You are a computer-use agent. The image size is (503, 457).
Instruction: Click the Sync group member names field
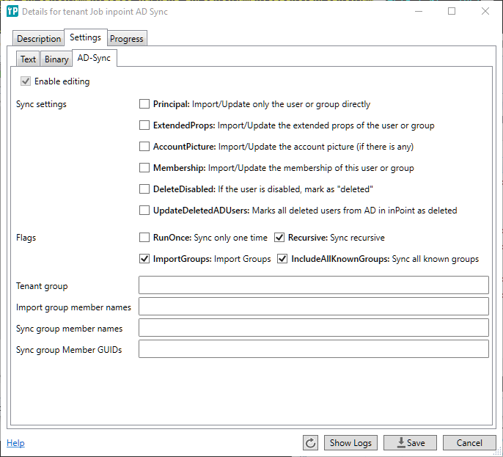(x=314, y=327)
